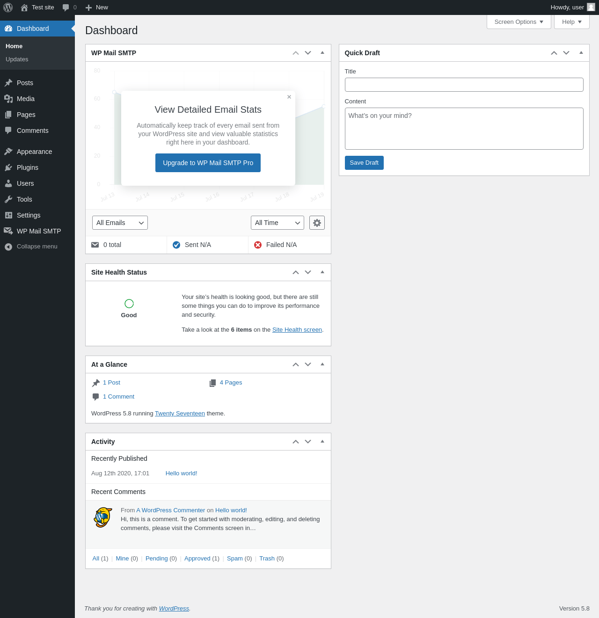Open the Hello world! recently published post
This screenshot has width=599, height=618.
pyautogui.click(x=181, y=473)
